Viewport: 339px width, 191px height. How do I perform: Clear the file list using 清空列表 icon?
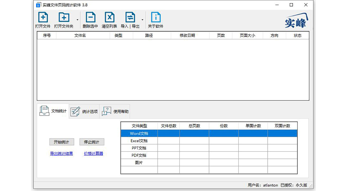tap(109, 17)
